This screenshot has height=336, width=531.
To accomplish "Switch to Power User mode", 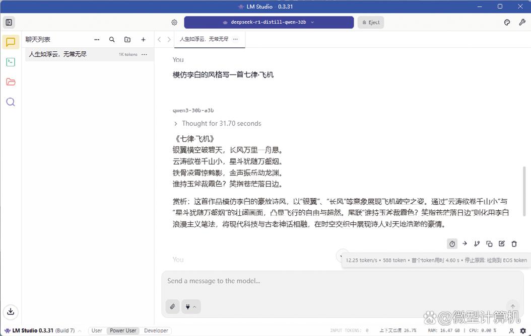I will click(123, 330).
